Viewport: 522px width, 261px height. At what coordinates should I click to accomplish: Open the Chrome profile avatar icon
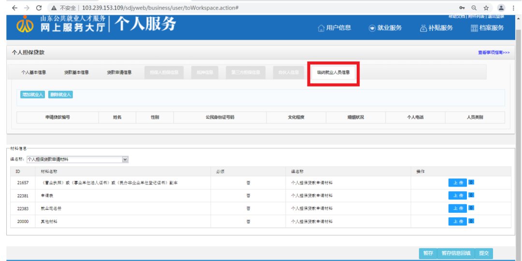click(x=501, y=8)
